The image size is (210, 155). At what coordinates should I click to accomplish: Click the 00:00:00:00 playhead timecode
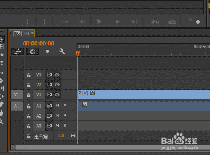[x=39, y=43]
